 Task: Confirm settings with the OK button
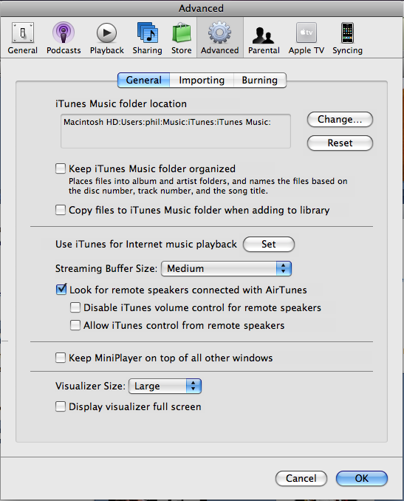(361, 478)
